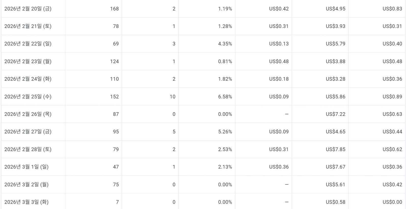
Task: Click the US$7.22 cell for 2월 26일
Action: pyautogui.click(x=335, y=114)
